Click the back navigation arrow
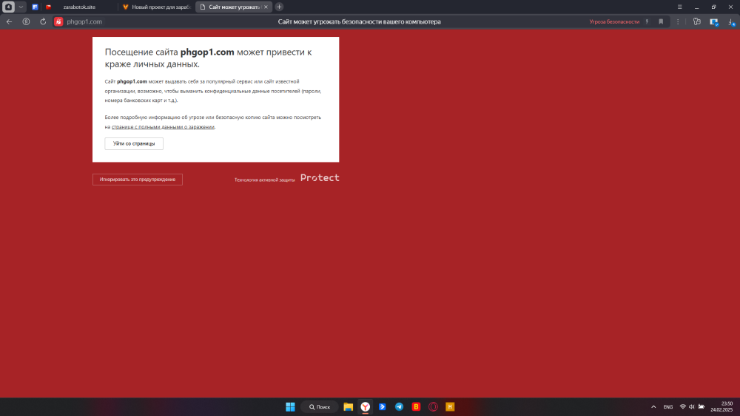 9,21
